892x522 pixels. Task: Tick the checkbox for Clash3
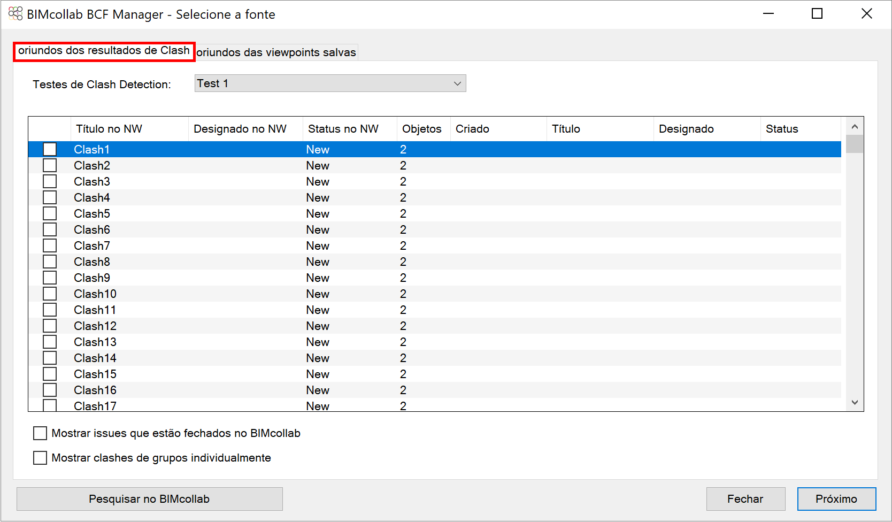click(x=50, y=181)
